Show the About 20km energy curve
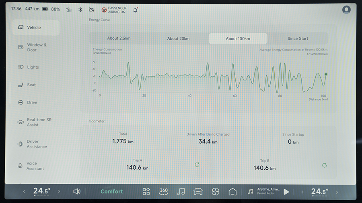Image resolution: width=362 pixels, height=203 pixels. coord(178,39)
